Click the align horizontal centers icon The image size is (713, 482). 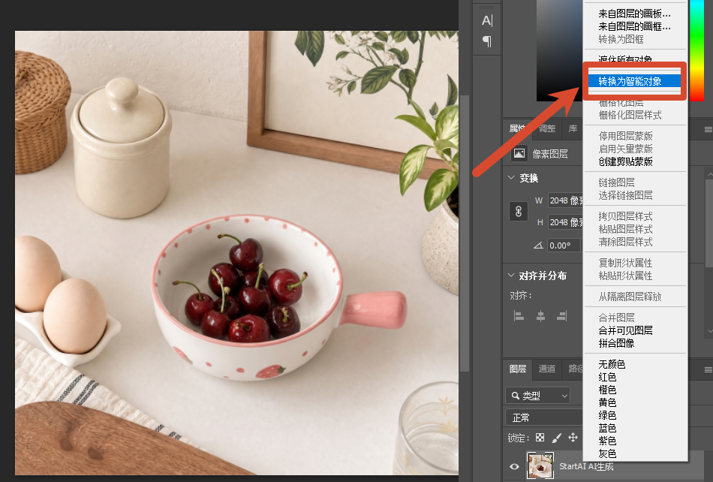(540, 315)
